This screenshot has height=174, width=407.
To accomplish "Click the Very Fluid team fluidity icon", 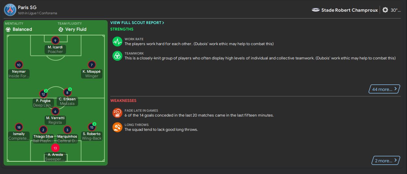I will [x=61, y=30].
